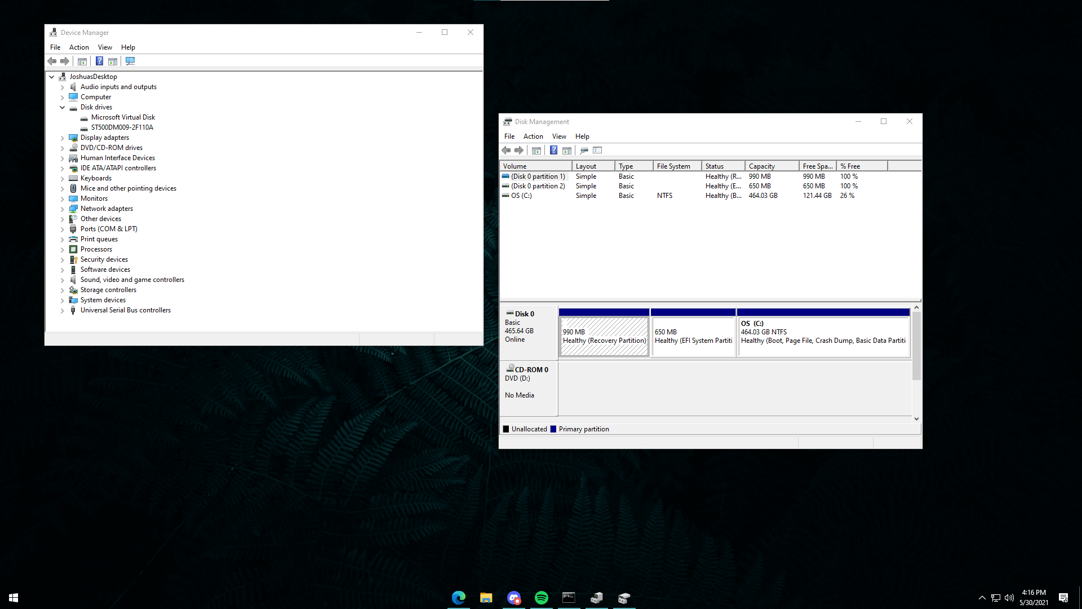Image resolution: width=1082 pixels, height=609 pixels.
Task: Open terminal app from taskbar
Action: tap(569, 598)
